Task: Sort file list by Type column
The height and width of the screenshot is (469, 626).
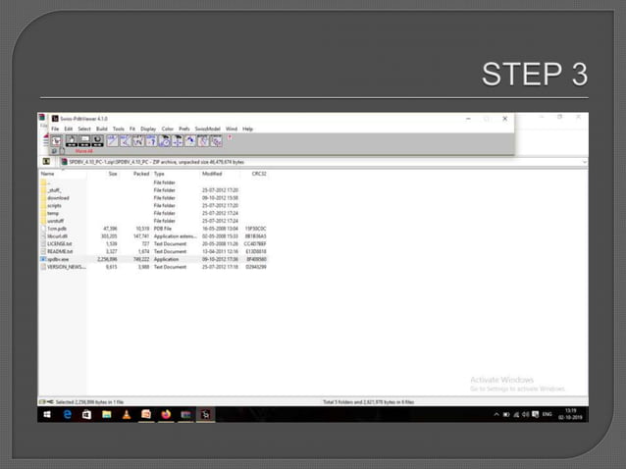Action: [x=159, y=174]
